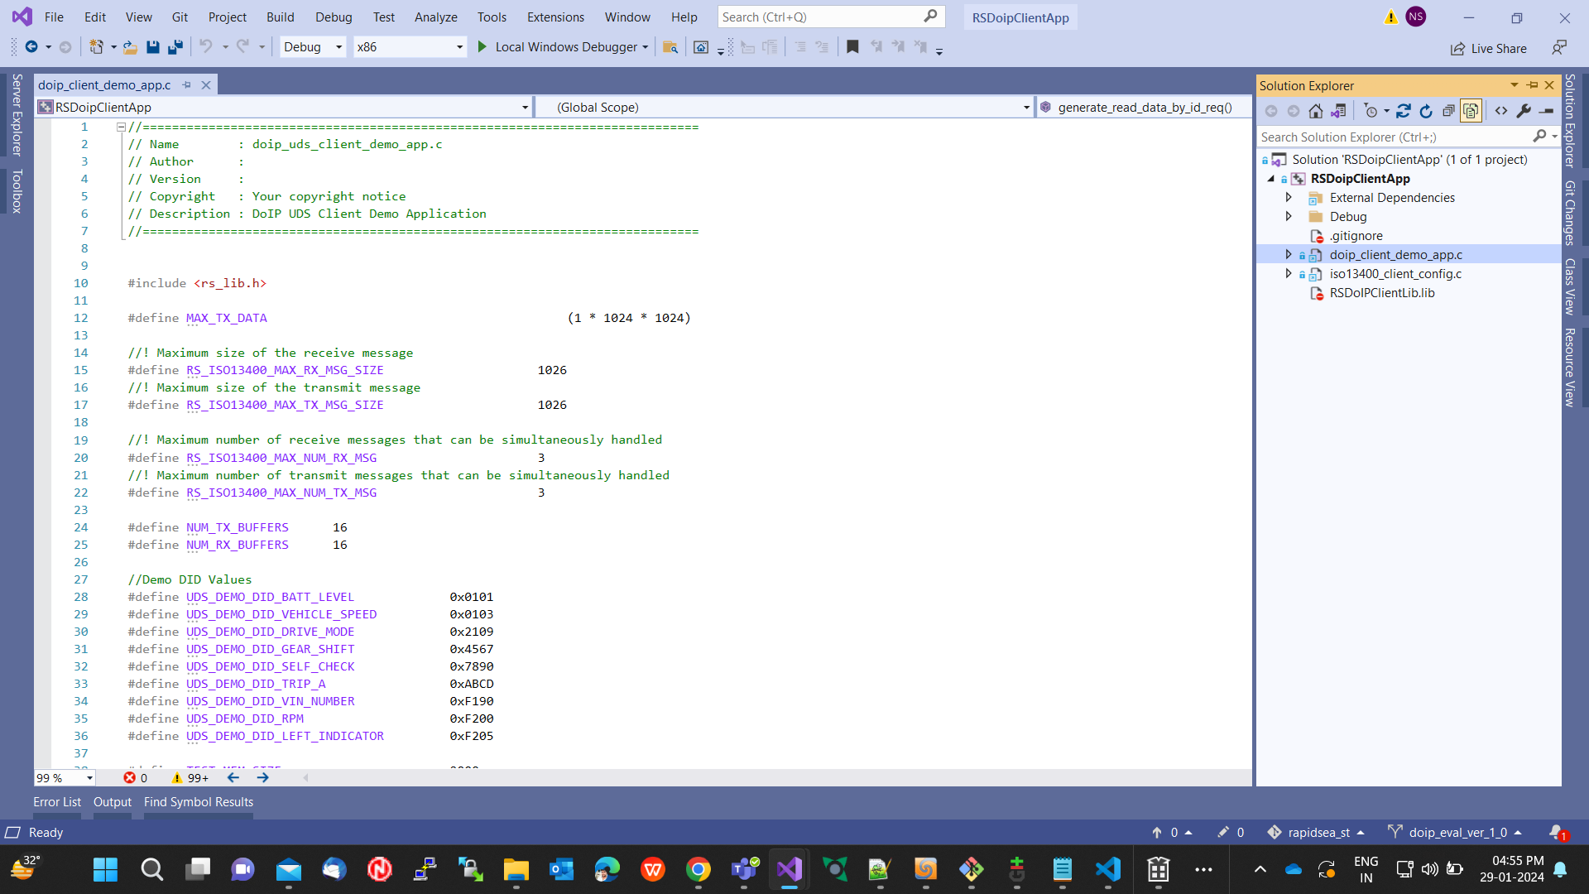Image resolution: width=1589 pixels, height=894 pixels.
Task: Refresh the Solution Explorer
Action: point(1426,111)
